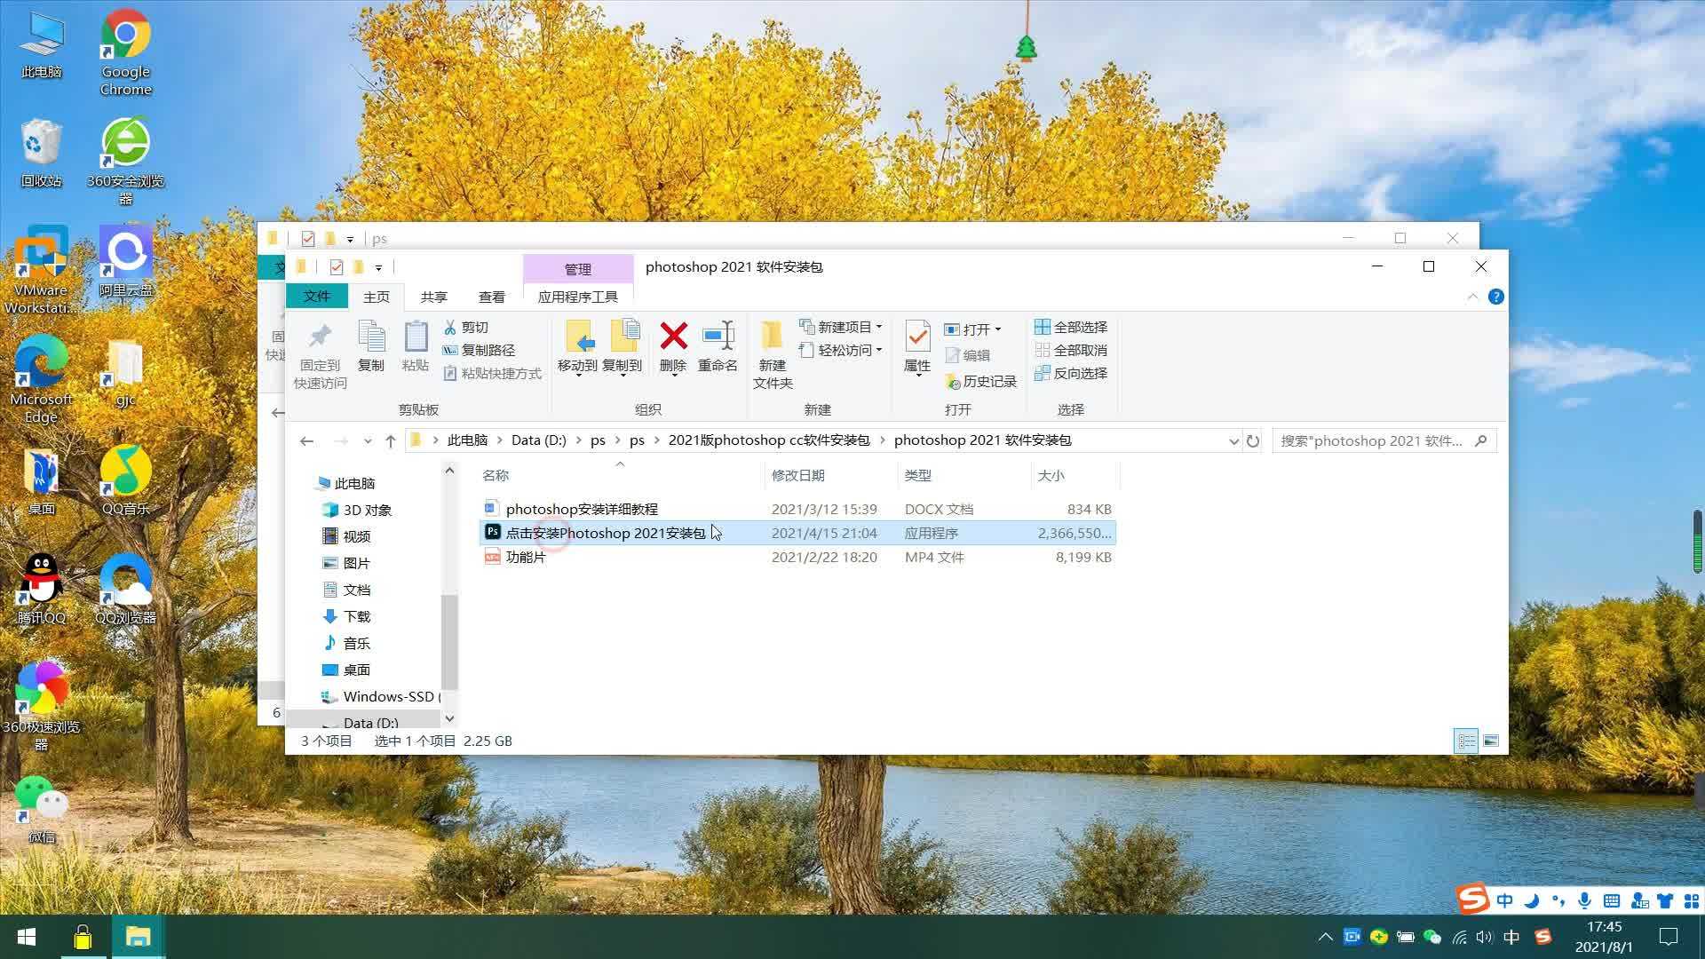Open the Windows Start menu
The height and width of the screenshot is (959, 1705).
coord(27,937)
